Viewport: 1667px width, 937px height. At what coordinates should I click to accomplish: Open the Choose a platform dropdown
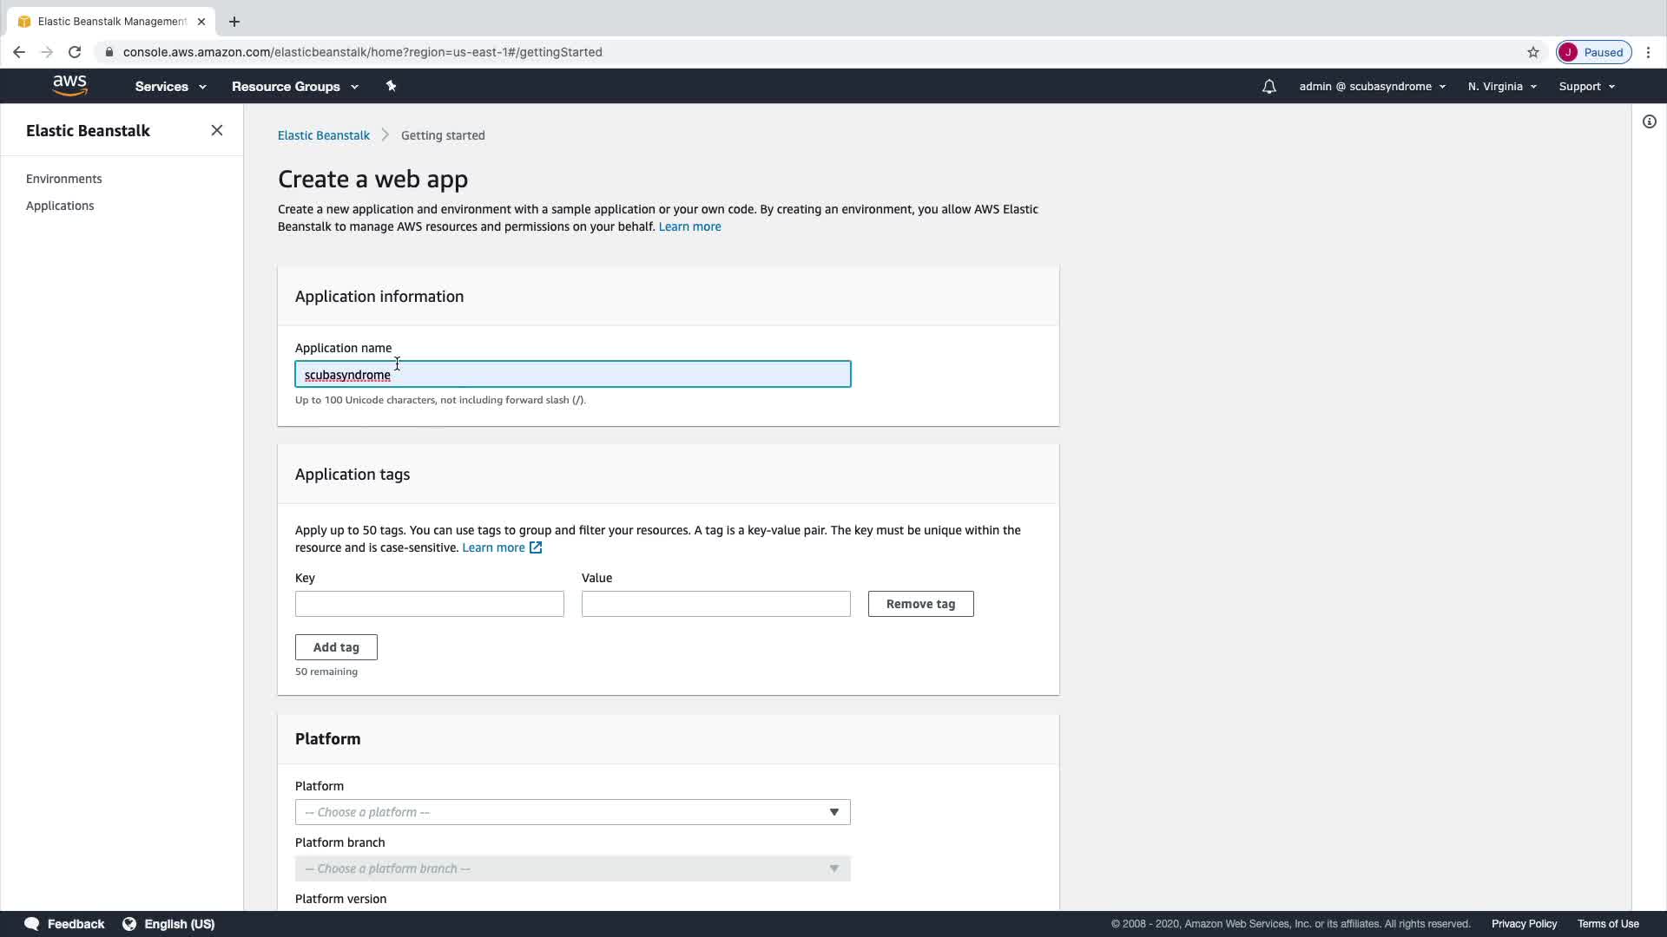point(572,812)
